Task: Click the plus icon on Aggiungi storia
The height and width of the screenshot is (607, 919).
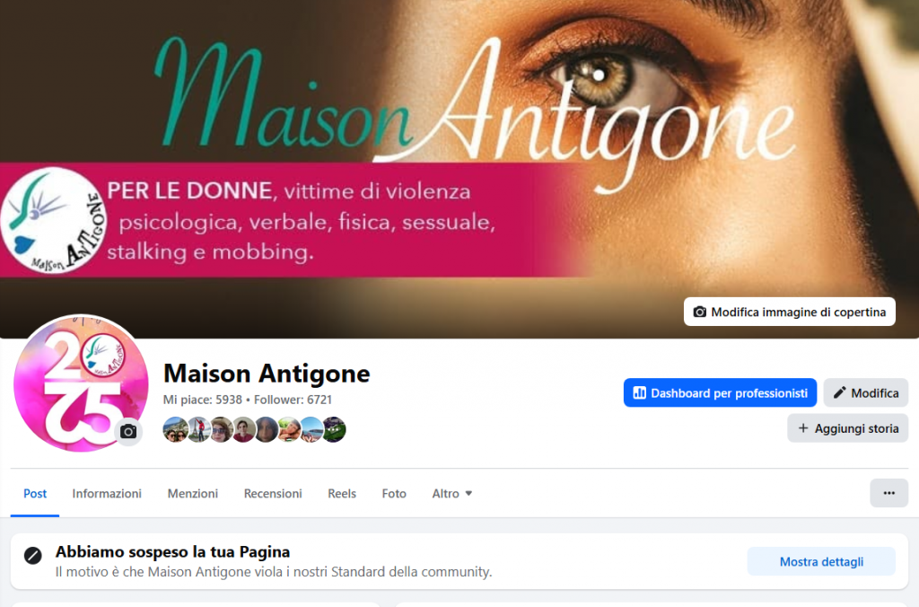Action: pos(803,428)
